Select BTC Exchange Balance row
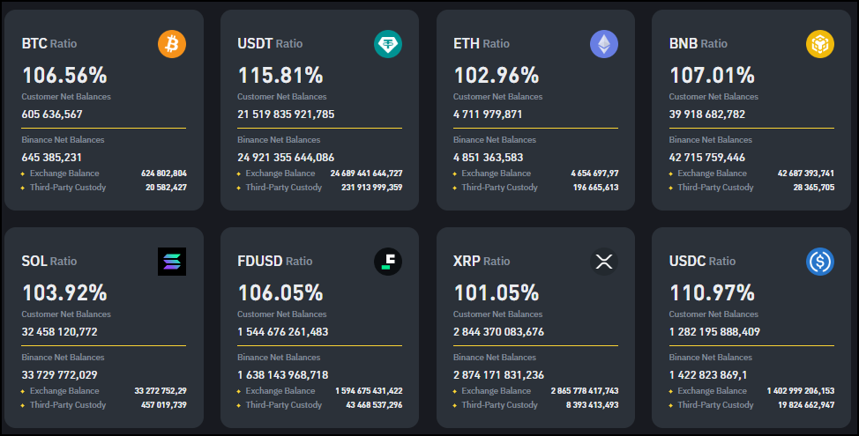This screenshot has height=436, width=859. (104, 174)
